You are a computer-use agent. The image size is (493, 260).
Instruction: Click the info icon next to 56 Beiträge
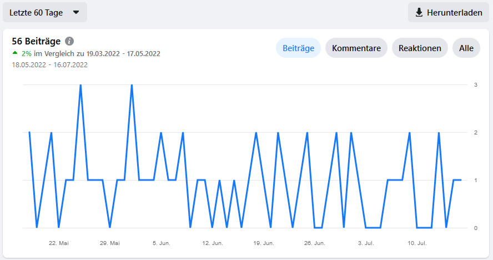(69, 42)
